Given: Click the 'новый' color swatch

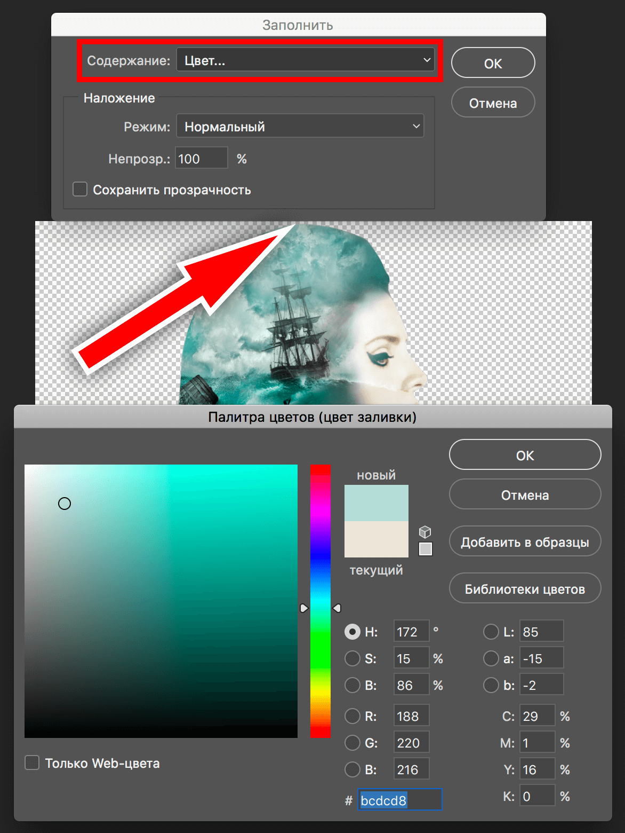Looking at the screenshot, I should click(376, 503).
